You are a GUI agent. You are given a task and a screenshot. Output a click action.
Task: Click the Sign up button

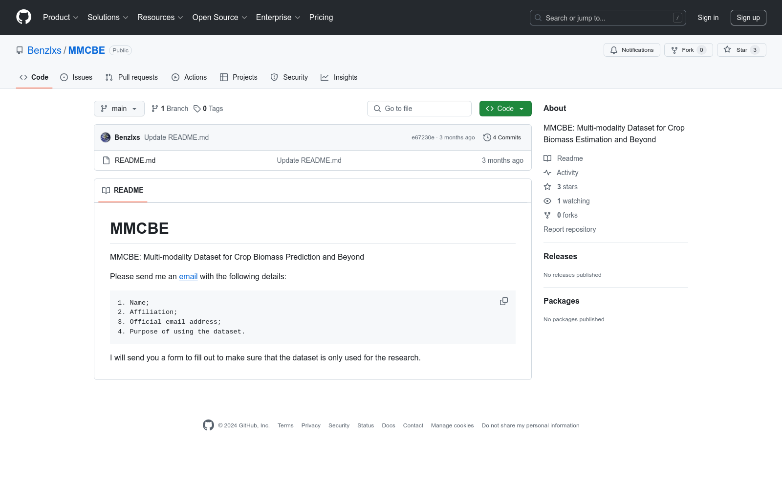[748, 18]
